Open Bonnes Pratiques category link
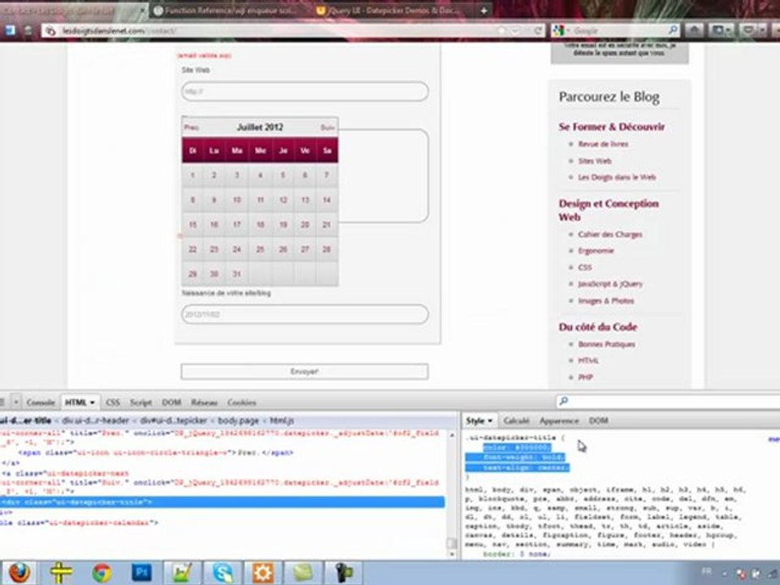This screenshot has height=585, width=780. (x=606, y=344)
